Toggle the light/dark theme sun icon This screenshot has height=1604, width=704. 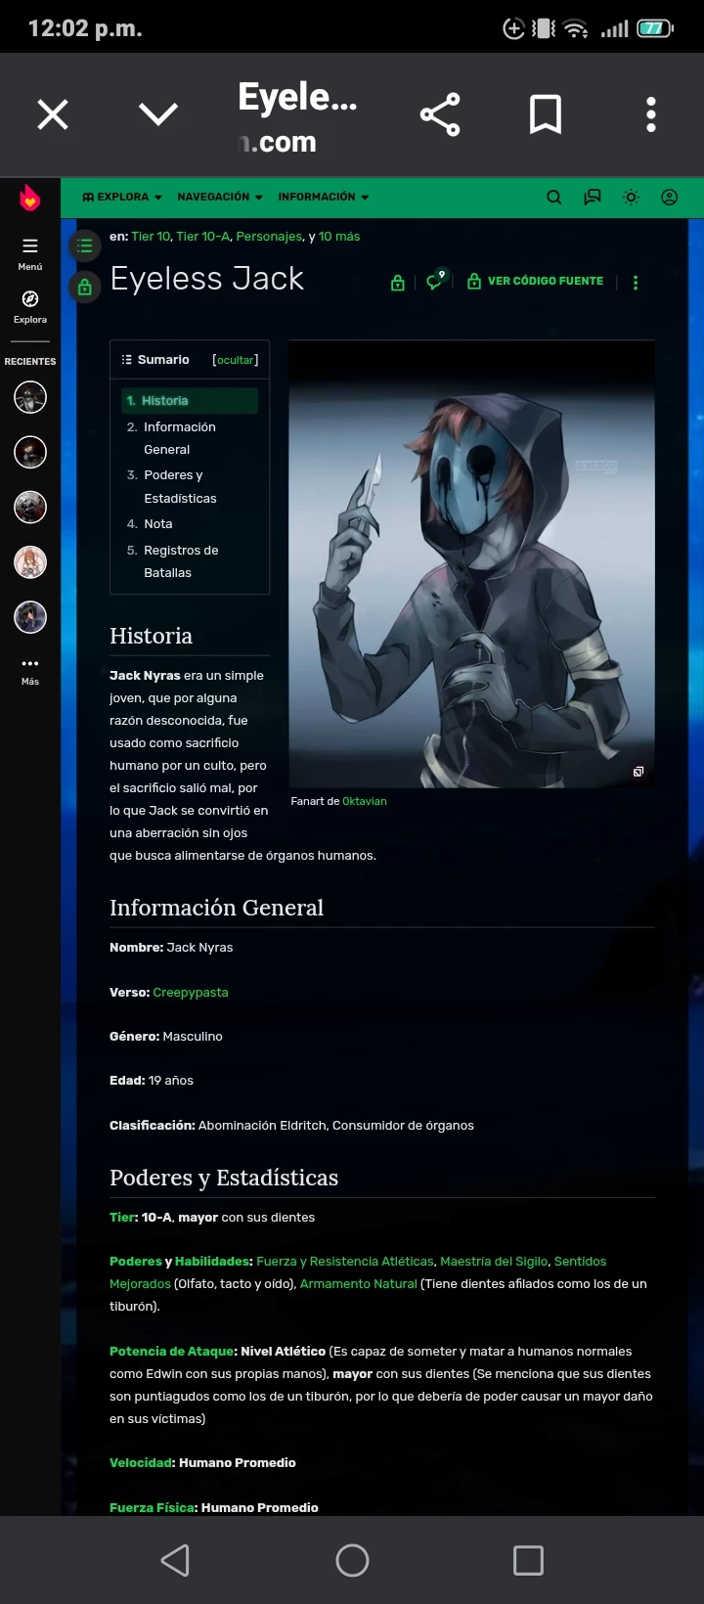tap(632, 198)
